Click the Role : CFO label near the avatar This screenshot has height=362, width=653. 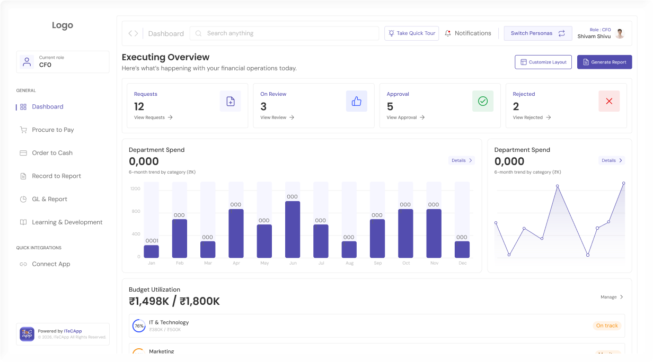click(x=600, y=30)
